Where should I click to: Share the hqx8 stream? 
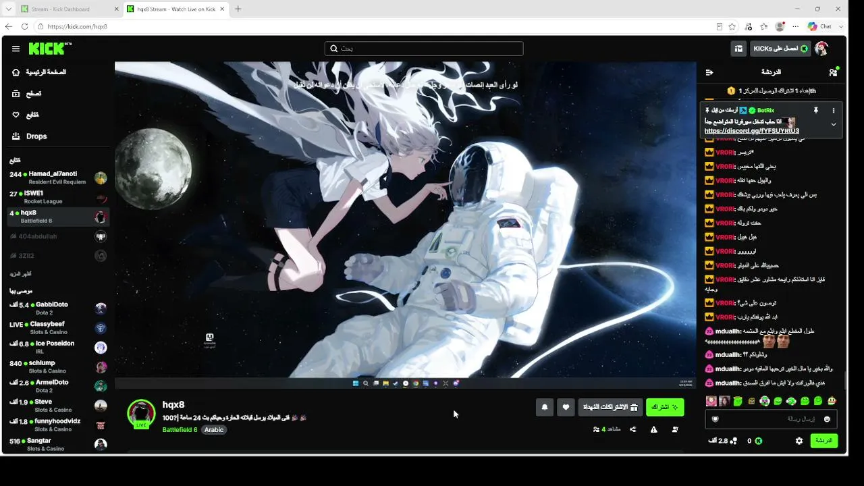pyautogui.click(x=632, y=429)
